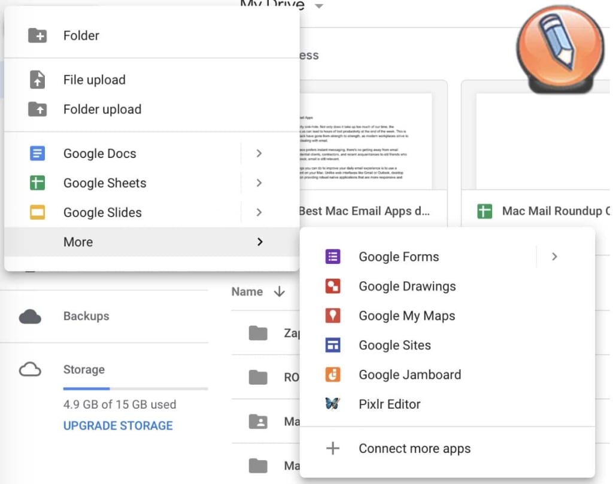613x484 pixels.
Task: Expand the Google Sheets submenu arrow
Action: point(259,182)
